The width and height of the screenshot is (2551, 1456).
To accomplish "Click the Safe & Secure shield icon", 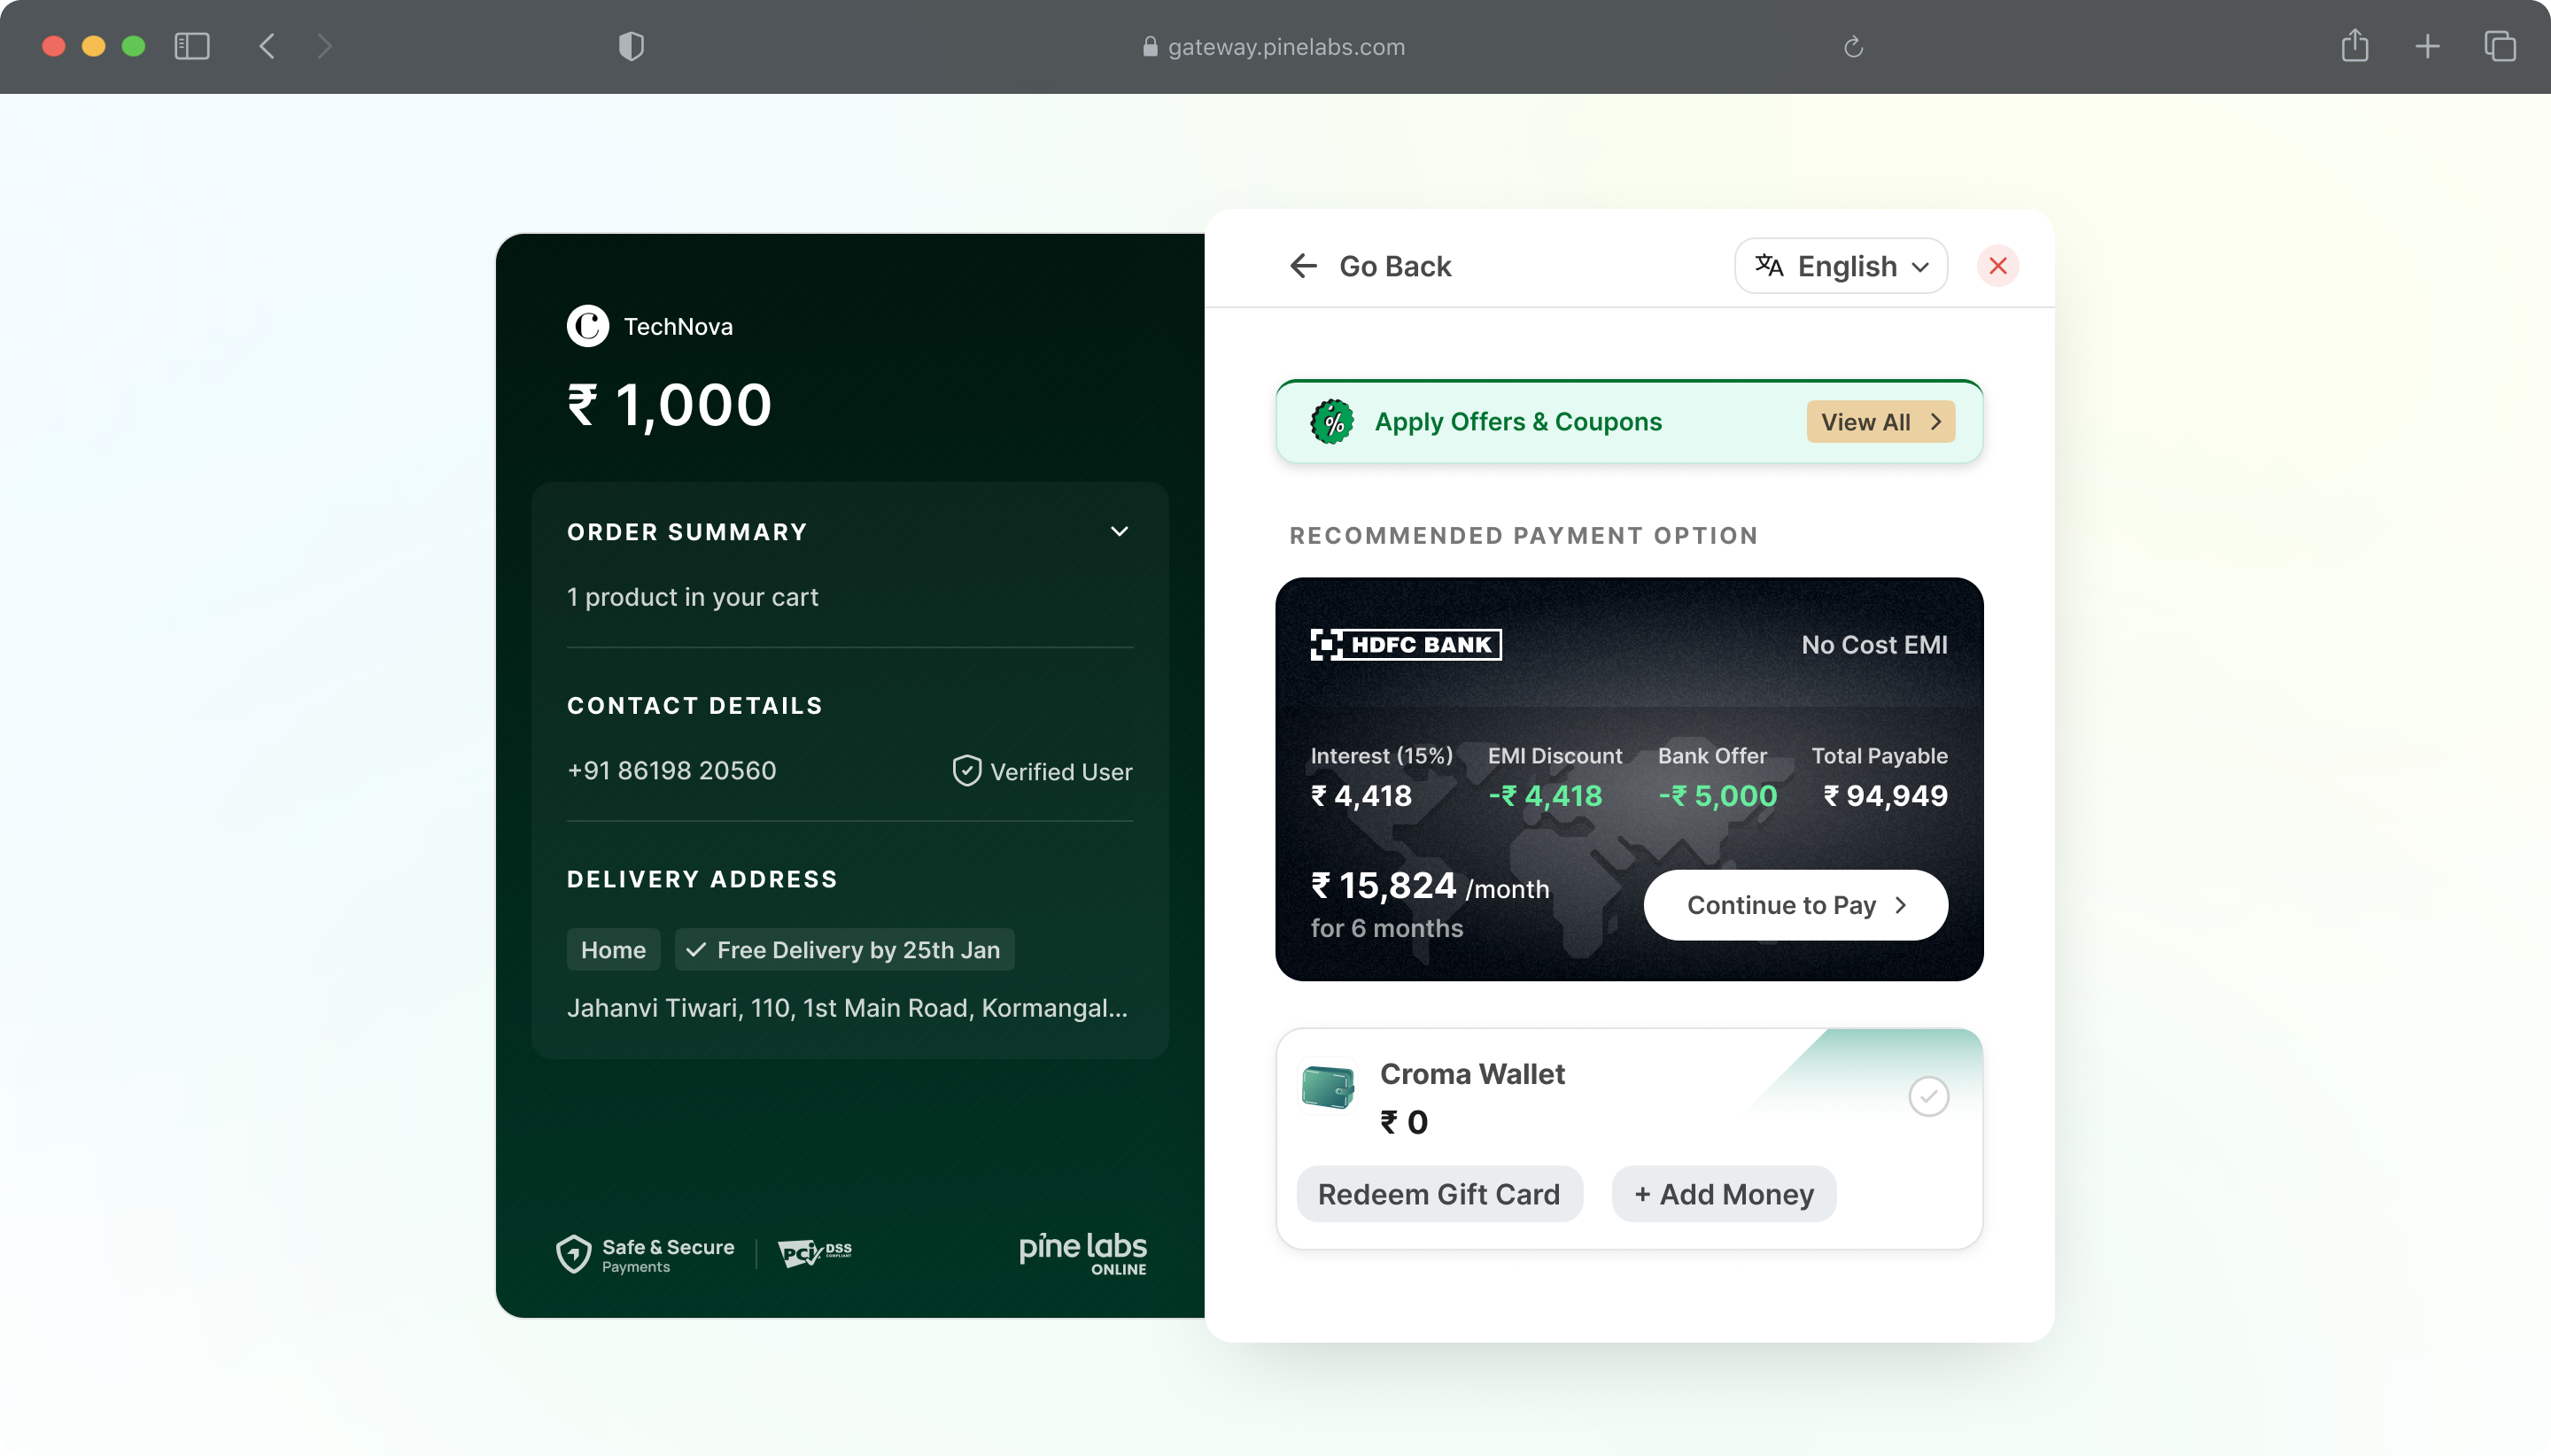I will click(x=574, y=1254).
